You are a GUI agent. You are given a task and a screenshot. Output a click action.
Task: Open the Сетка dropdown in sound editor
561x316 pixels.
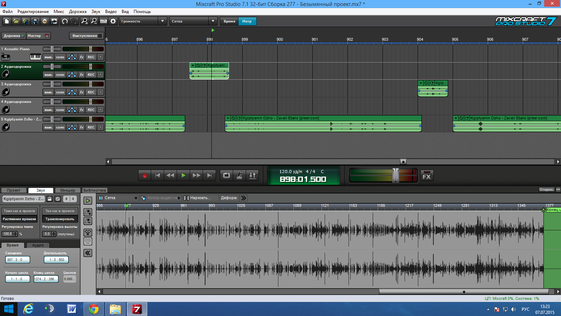point(119,198)
